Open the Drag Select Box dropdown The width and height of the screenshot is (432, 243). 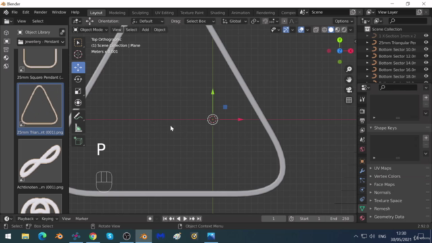point(200,21)
